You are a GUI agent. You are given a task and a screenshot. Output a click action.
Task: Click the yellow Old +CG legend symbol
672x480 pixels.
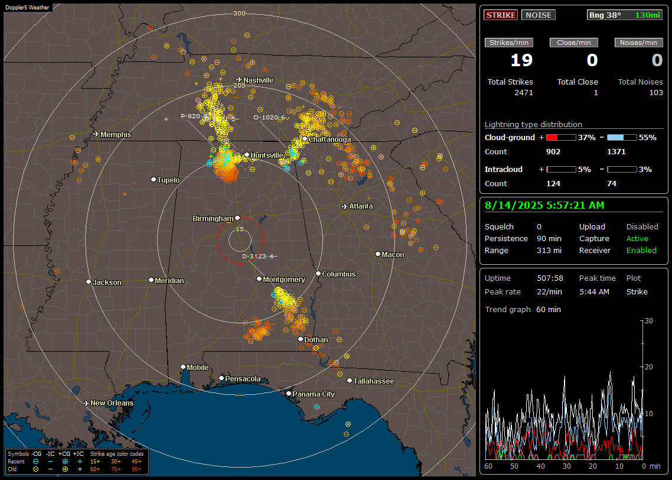(x=65, y=469)
